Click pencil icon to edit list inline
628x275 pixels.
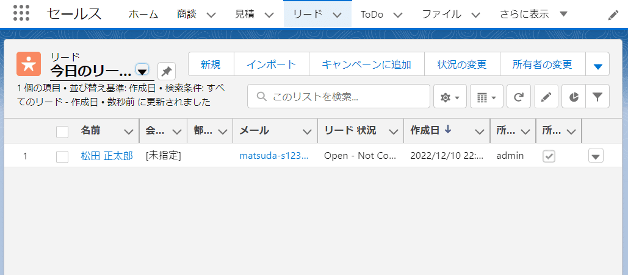(546, 96)
